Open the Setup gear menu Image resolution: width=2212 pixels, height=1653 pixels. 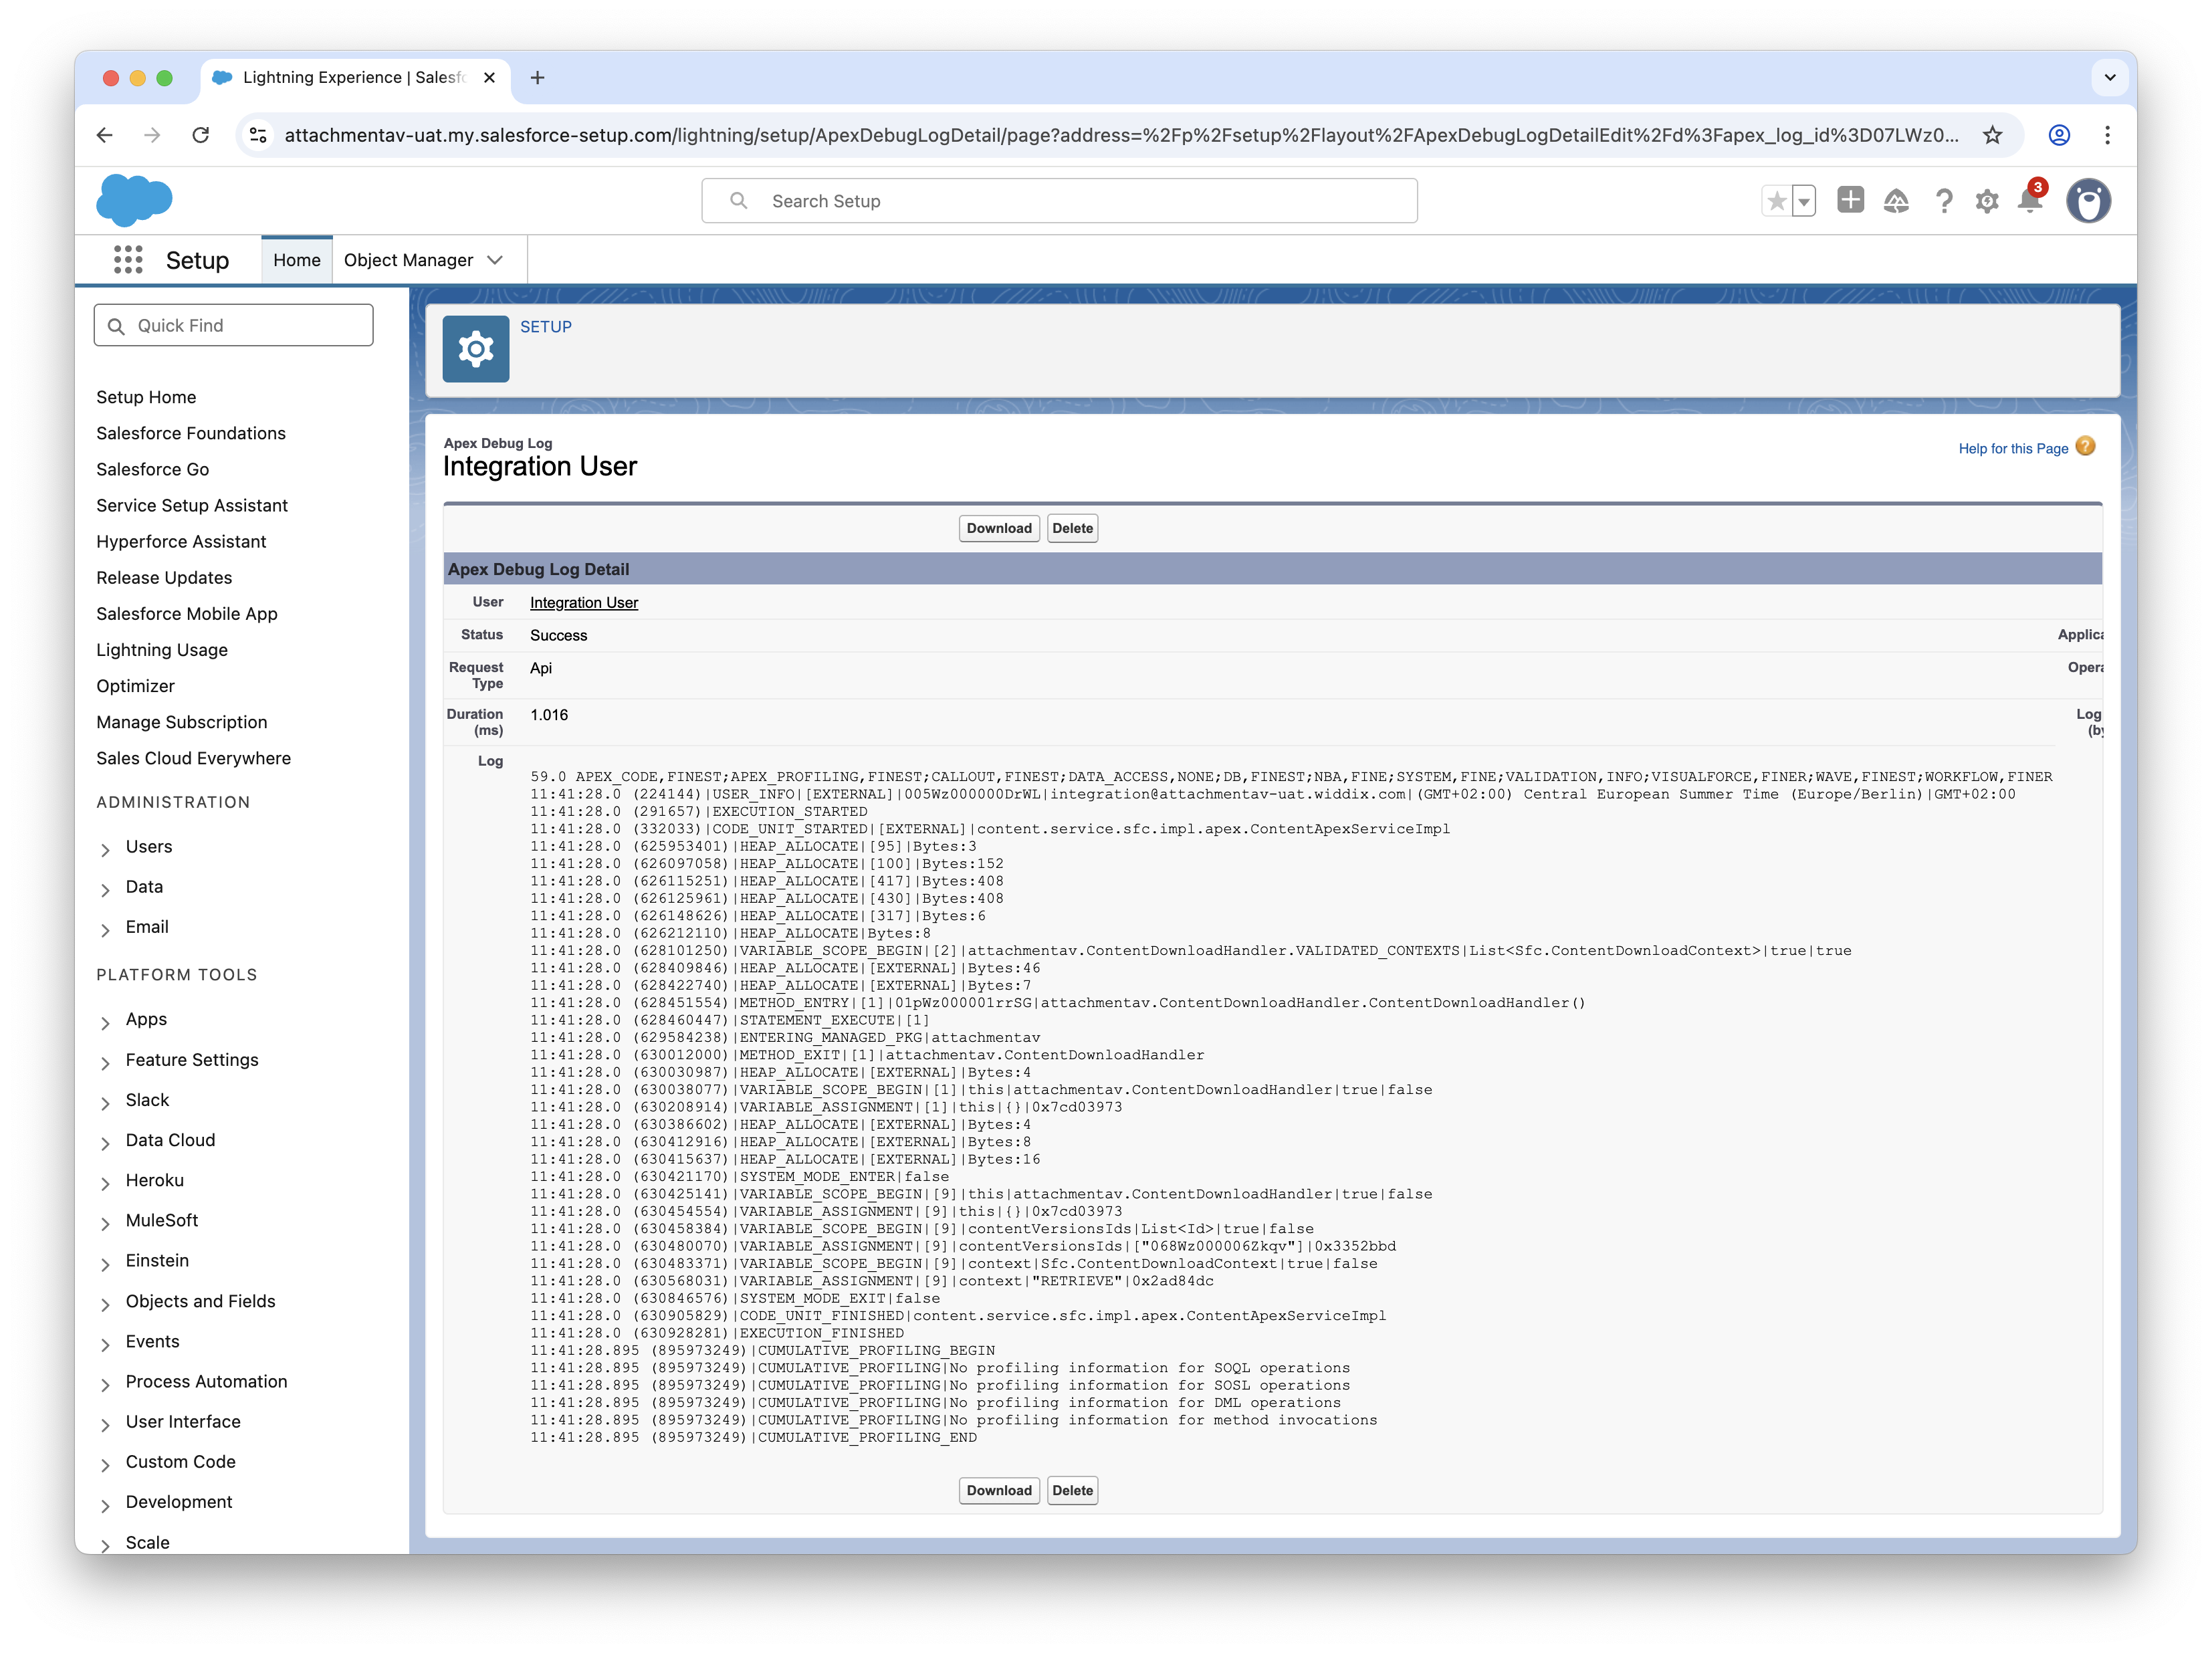(x=1986, y=201)
